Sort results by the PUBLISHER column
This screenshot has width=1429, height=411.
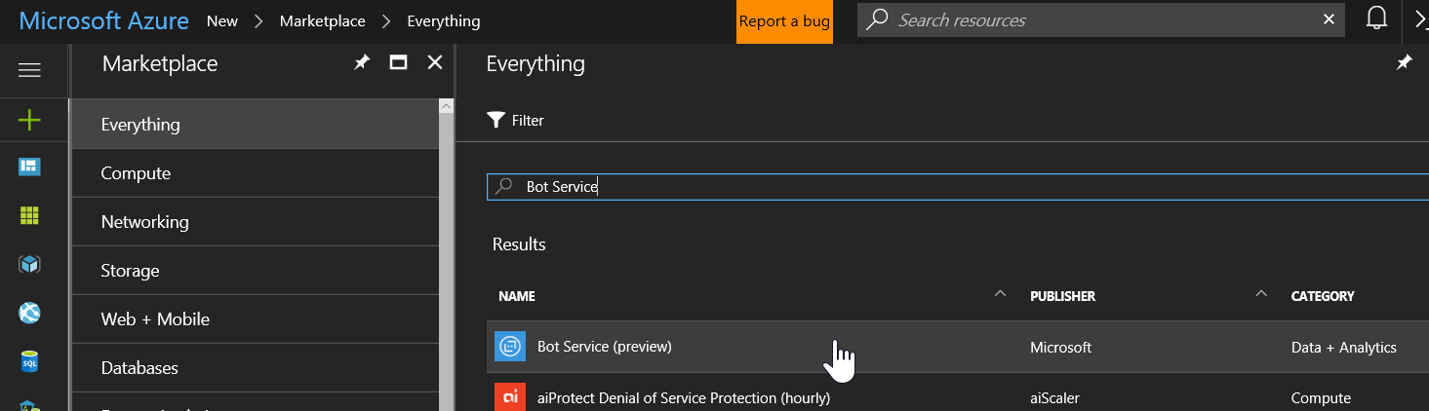[x=1062, y=296]
